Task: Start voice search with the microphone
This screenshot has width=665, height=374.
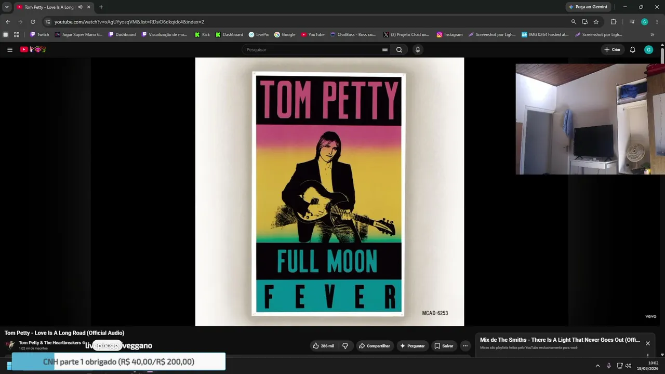Action: click(418, 50)
